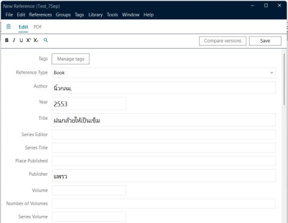Viewport: 288px width, 223px height.
Task: Click Compare versions button
Action: (x=223, y=41)
